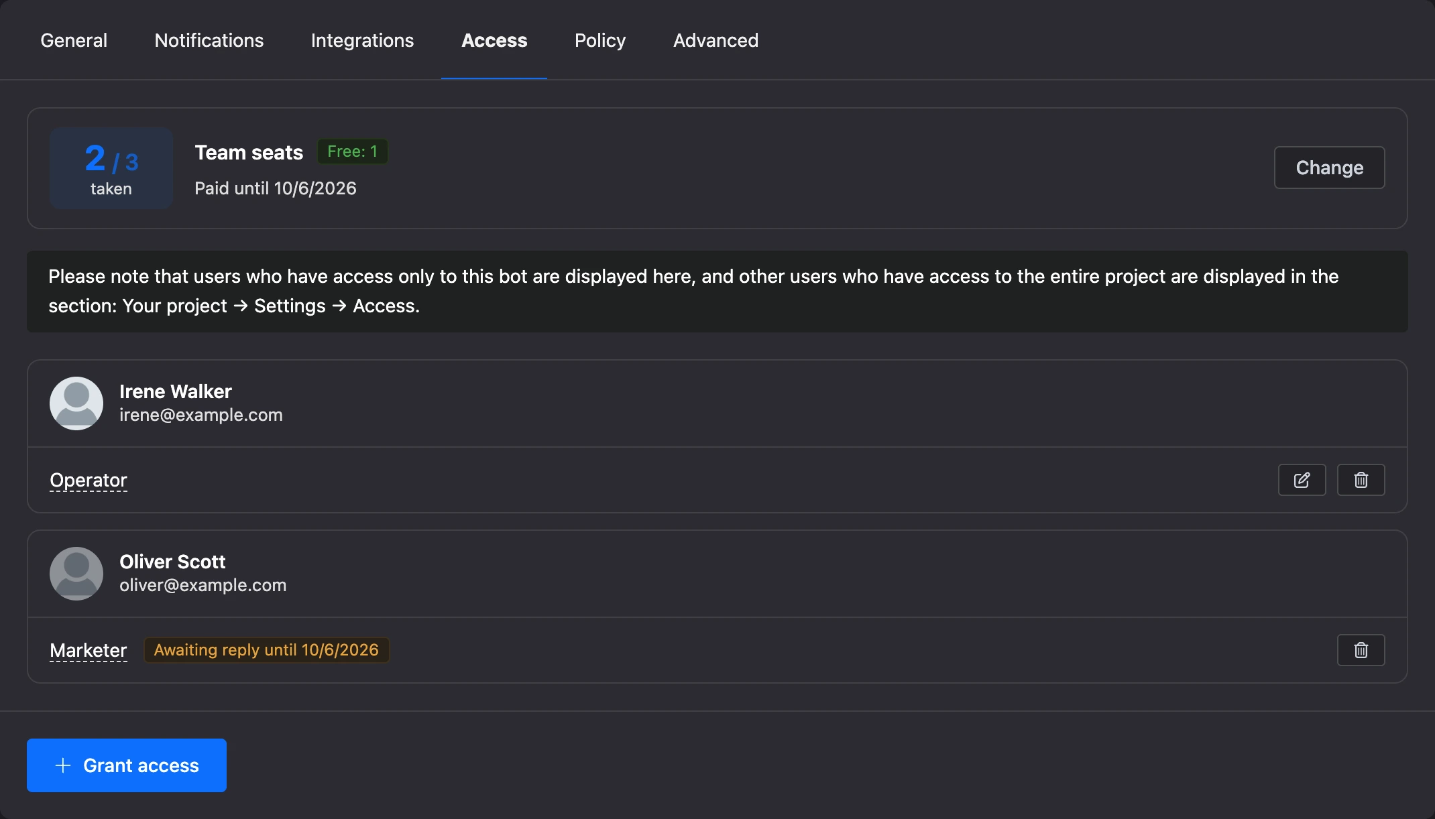Switch to the Notifications tab

pos(209,40)
